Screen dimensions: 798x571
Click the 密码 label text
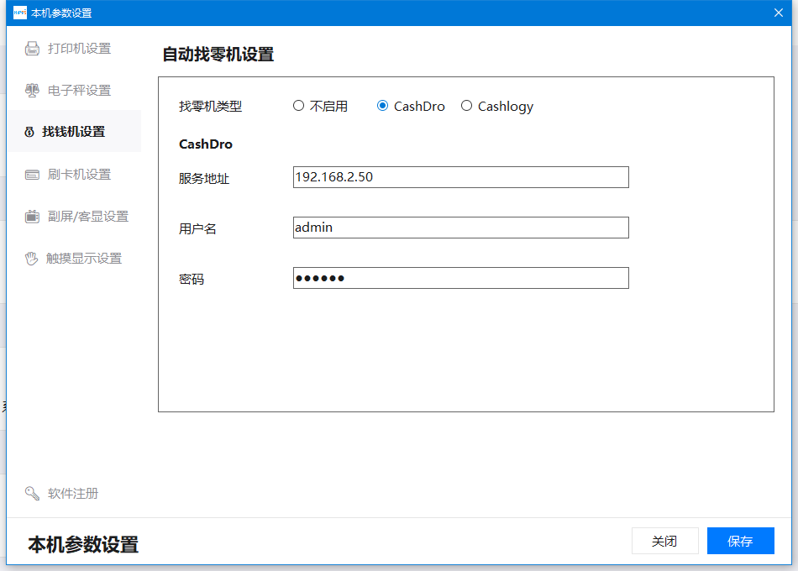coord(192,279)
